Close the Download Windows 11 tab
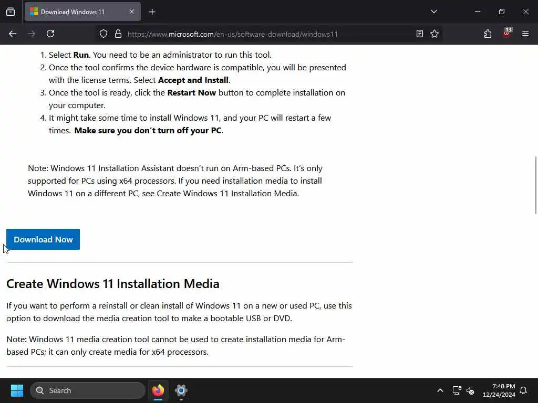538x403 pixels. point(132,12)
